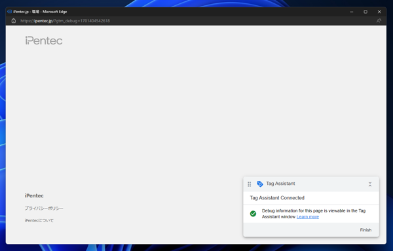Viewport: 393px width, 251px height.
Task: Click the Tag Assistant drag handle dots
Action: (x=249, y=184)
